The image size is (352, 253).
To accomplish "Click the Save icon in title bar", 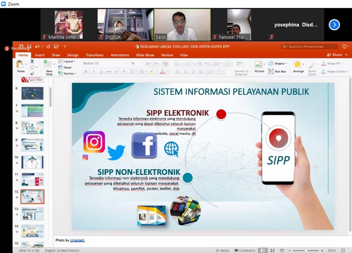I will pos(29,47).
